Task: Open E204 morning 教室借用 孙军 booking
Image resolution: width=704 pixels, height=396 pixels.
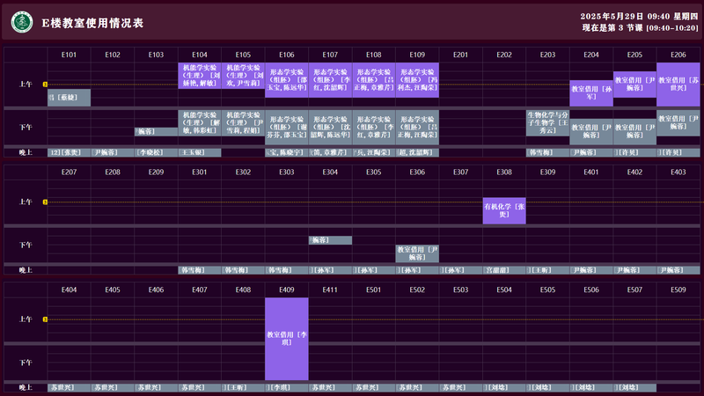Action: (x=591, y=93)
